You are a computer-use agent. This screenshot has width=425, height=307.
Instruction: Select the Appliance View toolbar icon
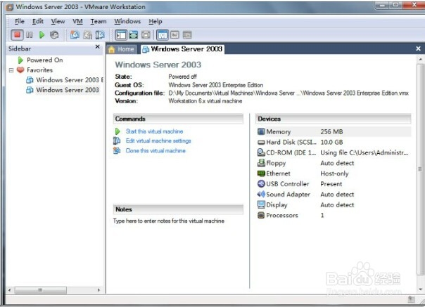175,35
